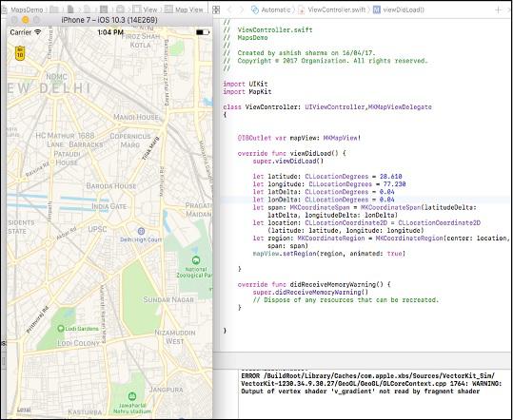
Task: Minimize the iPhone simulator window
Action: [26, 20]
